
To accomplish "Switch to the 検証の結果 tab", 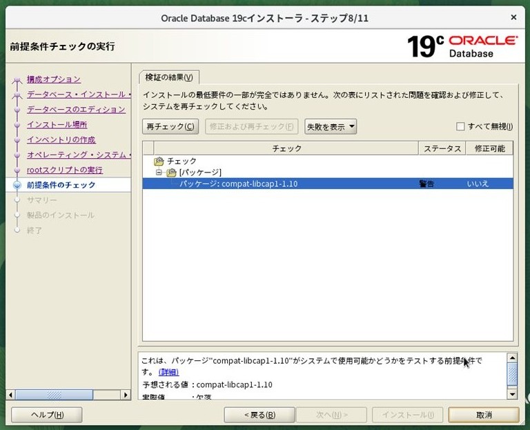I will tap(169, 77).
